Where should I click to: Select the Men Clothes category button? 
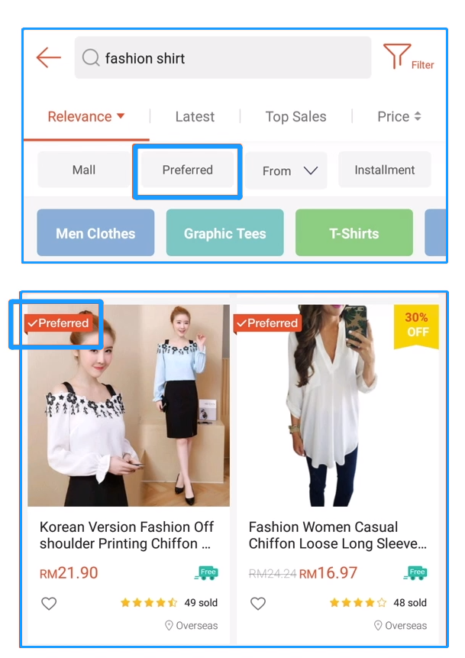(x=95, y=232)
